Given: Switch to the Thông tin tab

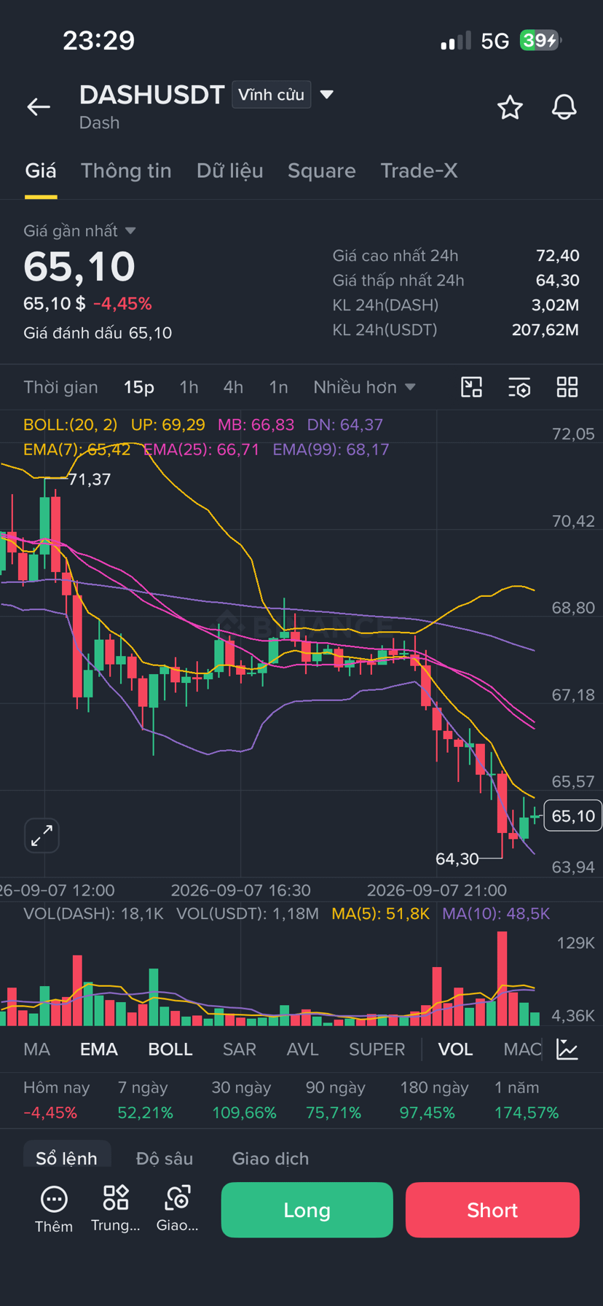Looking at the screenshot, I should pyautogui.click(x=126, y=171).
